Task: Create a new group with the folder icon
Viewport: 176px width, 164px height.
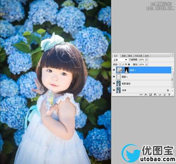Action: point(160,94)
